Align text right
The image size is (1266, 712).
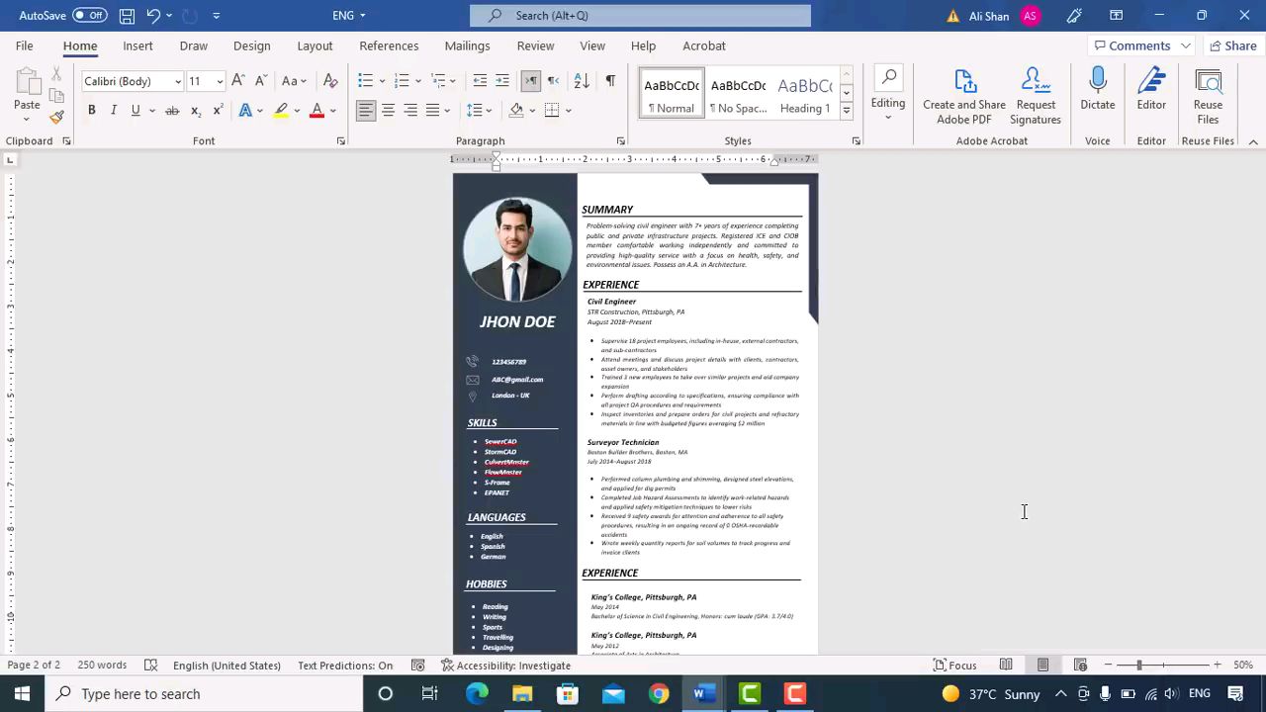click(410, 110)
